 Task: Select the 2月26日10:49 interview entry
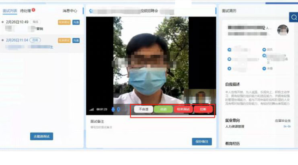41,25
